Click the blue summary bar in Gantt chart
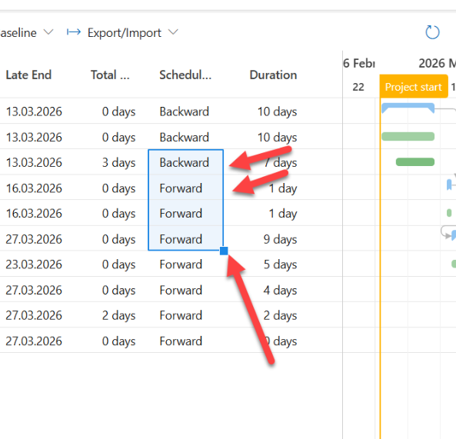456x439 pixels. click(x=408, y=108)
